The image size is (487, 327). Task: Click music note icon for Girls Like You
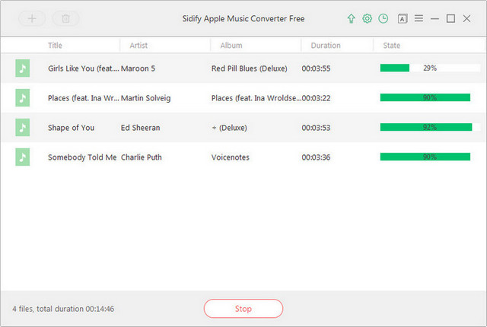[x=22, y=68]
